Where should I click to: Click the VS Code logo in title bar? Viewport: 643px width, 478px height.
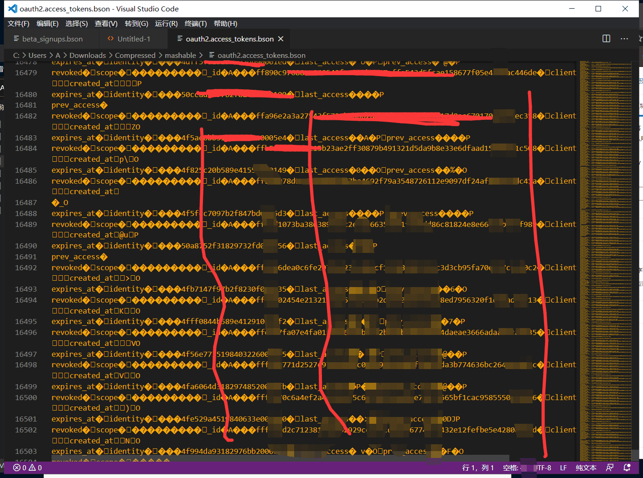point(13,9)
